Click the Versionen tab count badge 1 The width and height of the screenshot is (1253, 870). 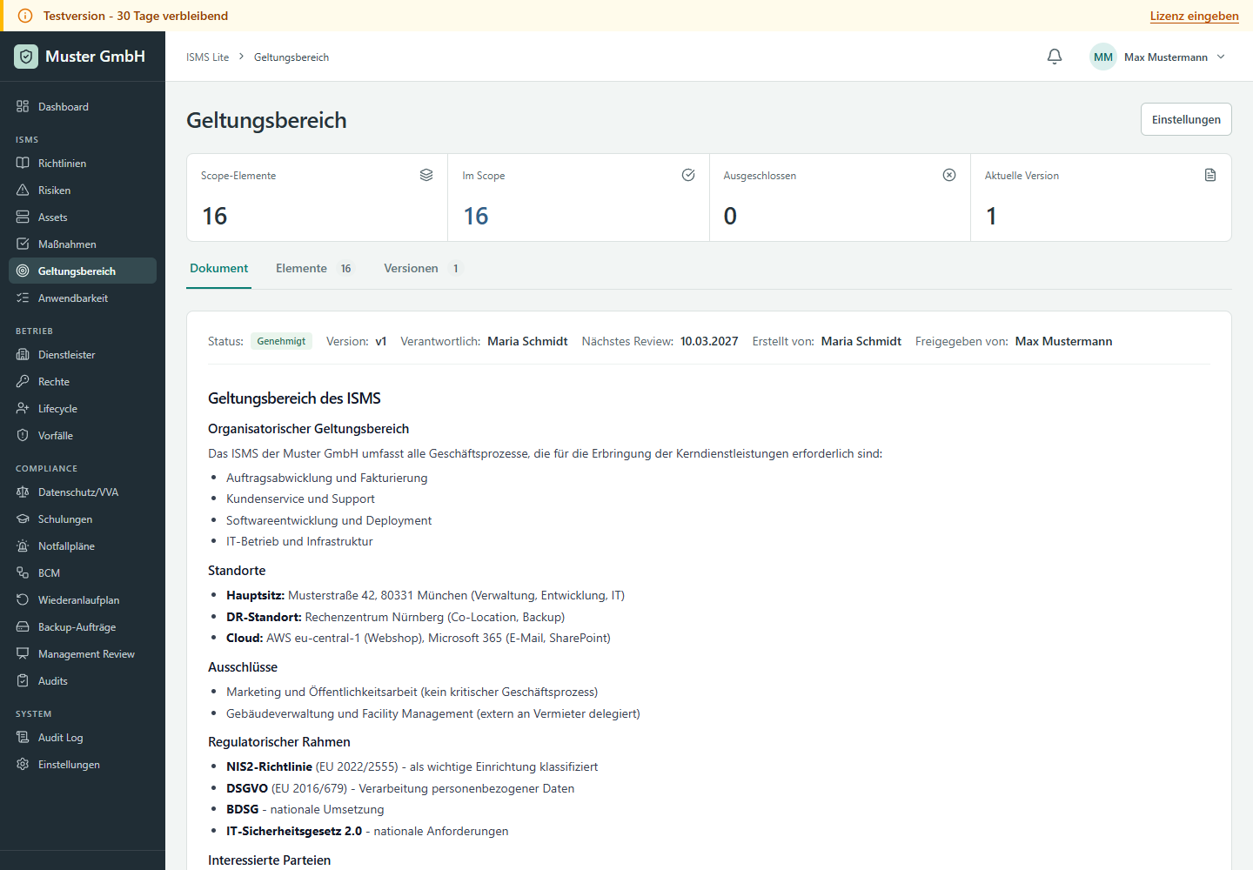click(x=455, y=269)
